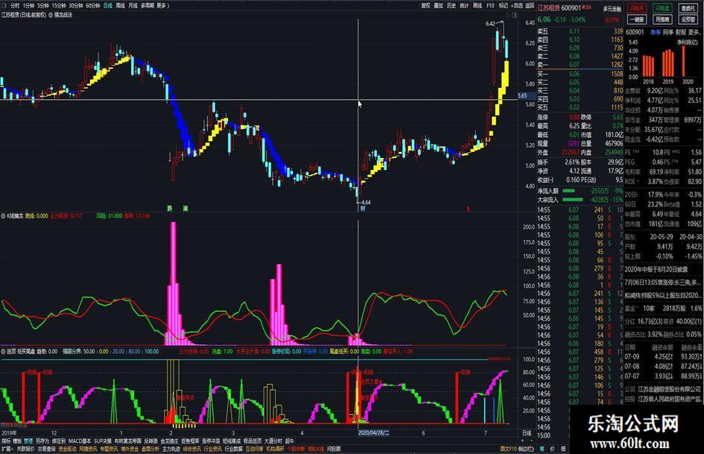Select the 1分钟 timeframe
The width and height of the screenshot is (704, 454).
(28, 5)
